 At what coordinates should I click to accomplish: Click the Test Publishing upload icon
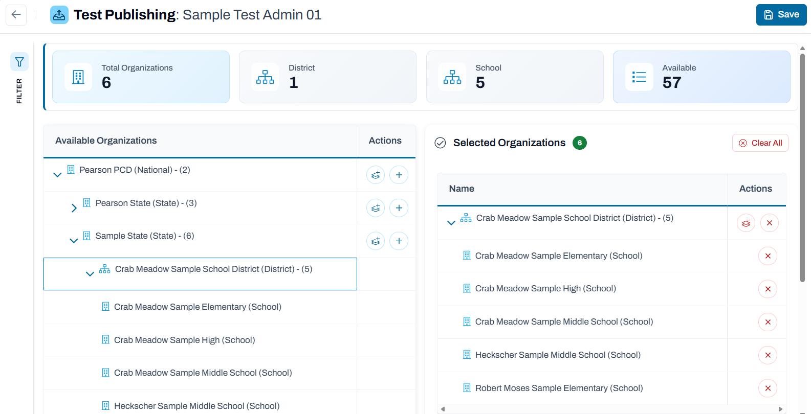click(59, 15)
